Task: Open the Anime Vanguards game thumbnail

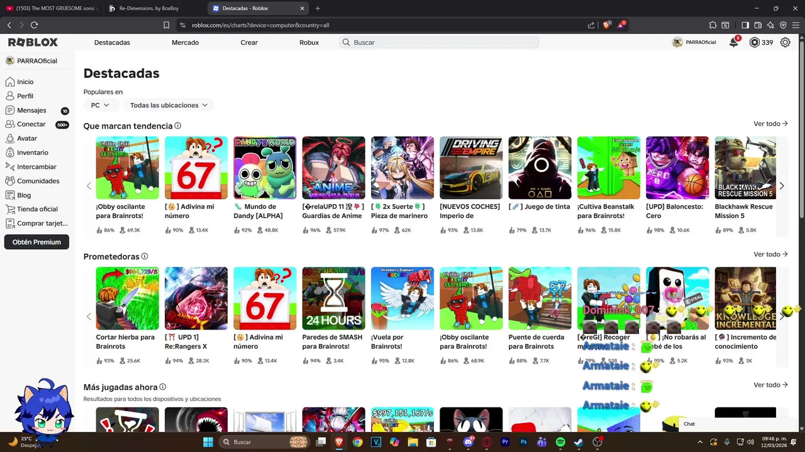Action: click(x=333, y=168)
